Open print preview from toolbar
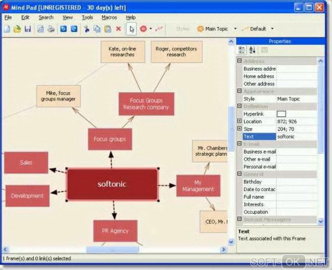This screenshot has height=270, width=332. pos(41,29)
